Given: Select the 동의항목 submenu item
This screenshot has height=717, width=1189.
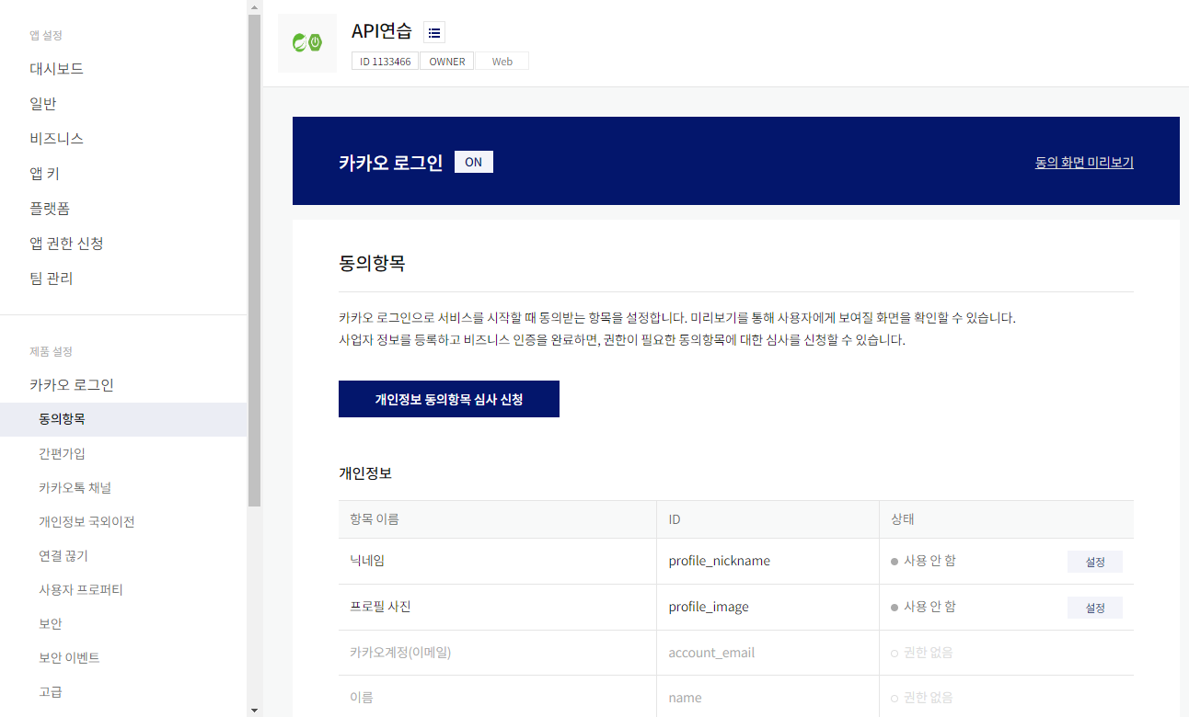Looking at the screenshot, I should [x=123, y=419].
